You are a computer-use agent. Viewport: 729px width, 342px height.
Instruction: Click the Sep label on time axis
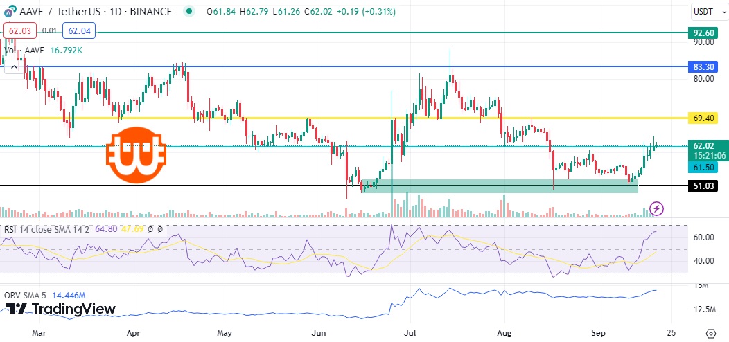click(x=598, y=333)
